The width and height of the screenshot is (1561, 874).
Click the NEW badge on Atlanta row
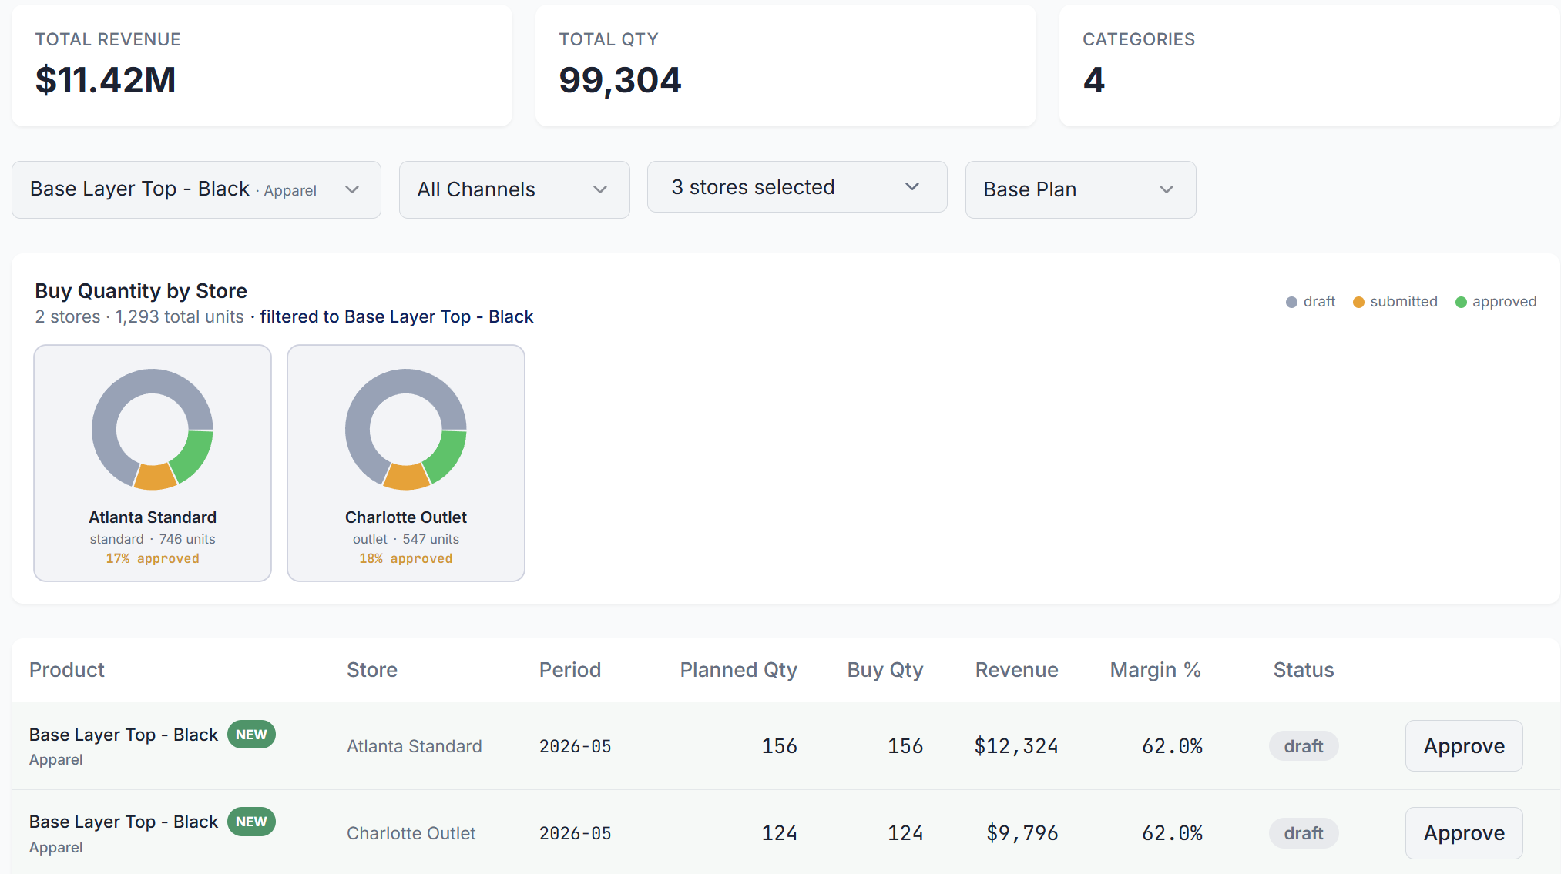251,735
